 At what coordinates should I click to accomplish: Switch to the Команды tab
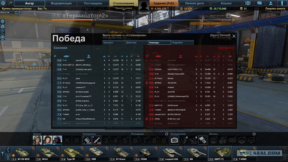point(159,42)
